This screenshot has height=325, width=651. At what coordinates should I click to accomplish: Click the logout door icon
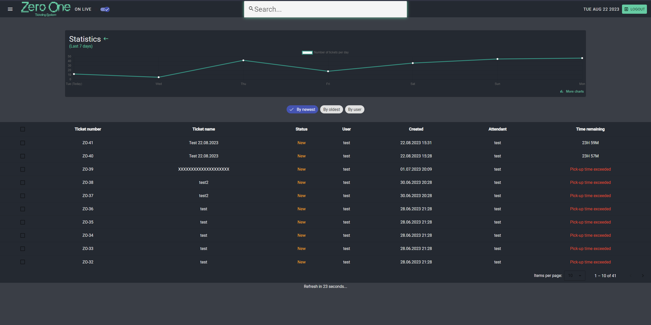coord(626,9)
